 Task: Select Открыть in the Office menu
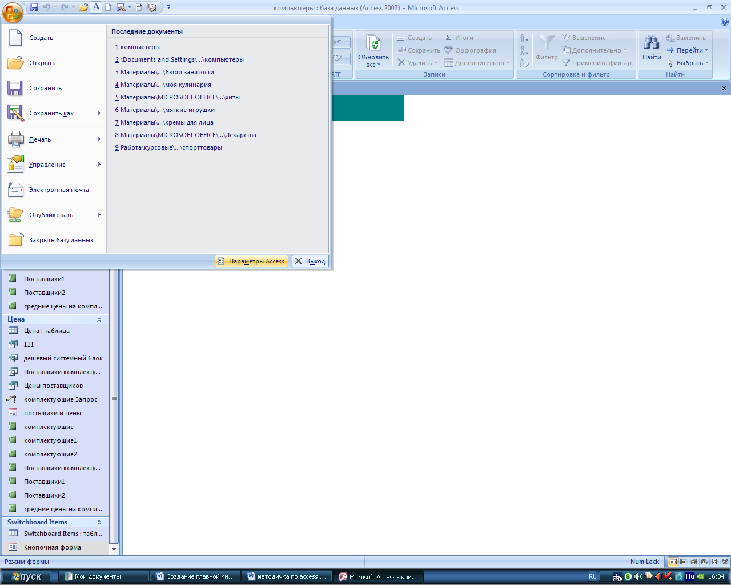(55, 63)
